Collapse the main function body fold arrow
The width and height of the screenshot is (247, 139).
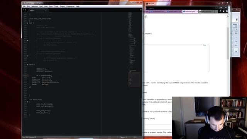[x=27, y=102]
